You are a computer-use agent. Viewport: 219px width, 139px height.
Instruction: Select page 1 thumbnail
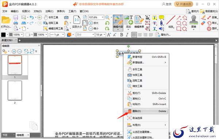coord(15,65)
